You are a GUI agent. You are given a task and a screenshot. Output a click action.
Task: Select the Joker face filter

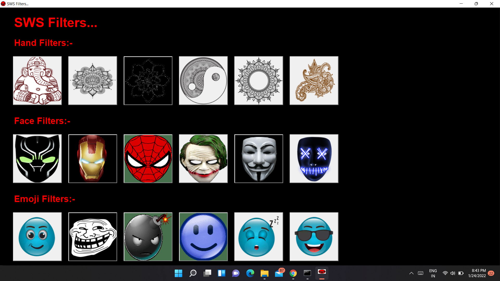(x=203, y=159)
